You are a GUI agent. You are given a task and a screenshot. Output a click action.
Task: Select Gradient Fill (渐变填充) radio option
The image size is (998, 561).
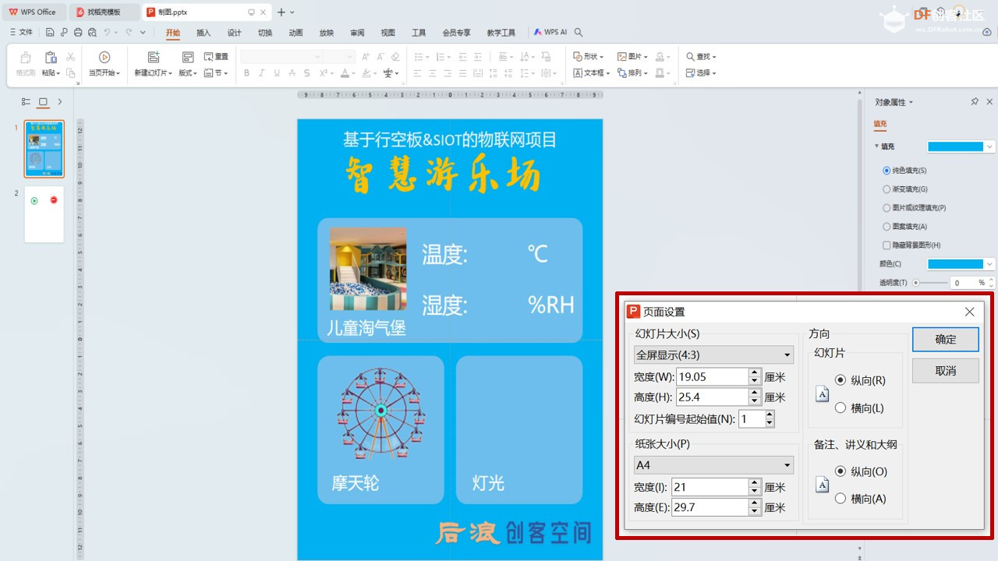coord(887,189)
